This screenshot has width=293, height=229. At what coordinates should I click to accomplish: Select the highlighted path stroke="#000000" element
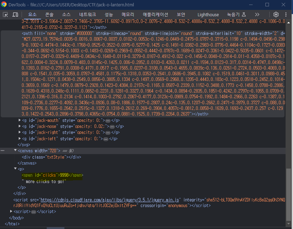click(x=143, y=74)
